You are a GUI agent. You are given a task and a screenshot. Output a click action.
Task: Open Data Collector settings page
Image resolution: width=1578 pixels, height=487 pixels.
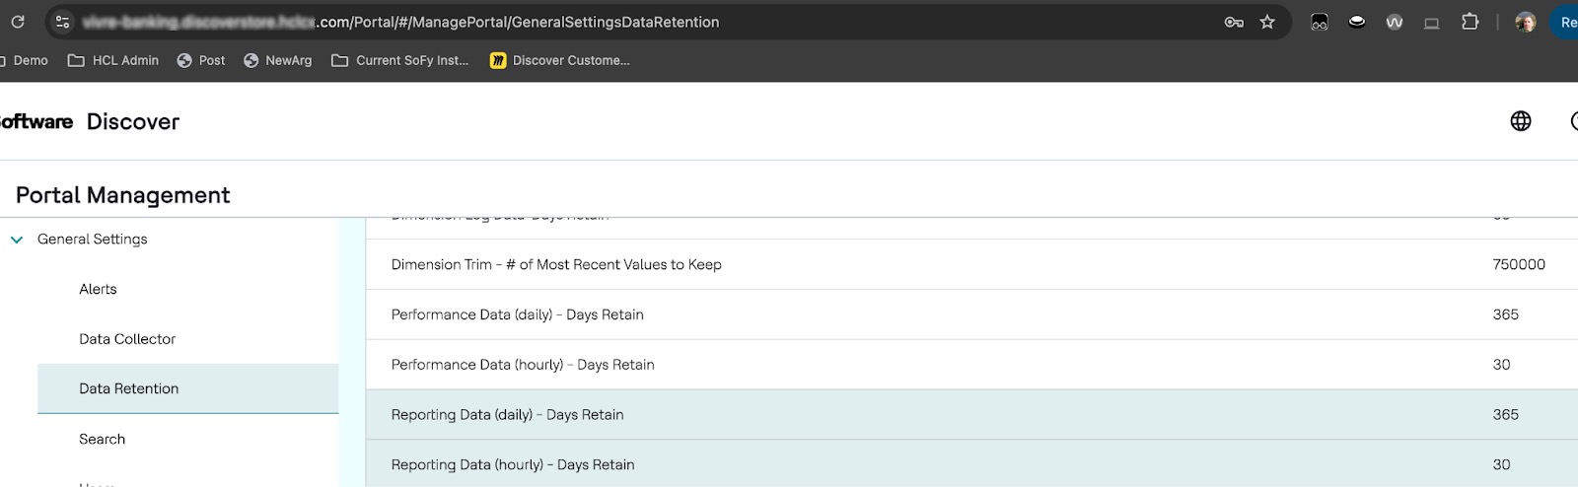127,339
